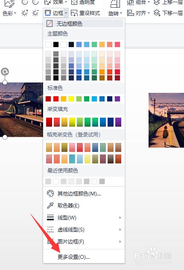Open the 组合 group dropdown
The image size is (184, 270).
click(x=138, y=2)
